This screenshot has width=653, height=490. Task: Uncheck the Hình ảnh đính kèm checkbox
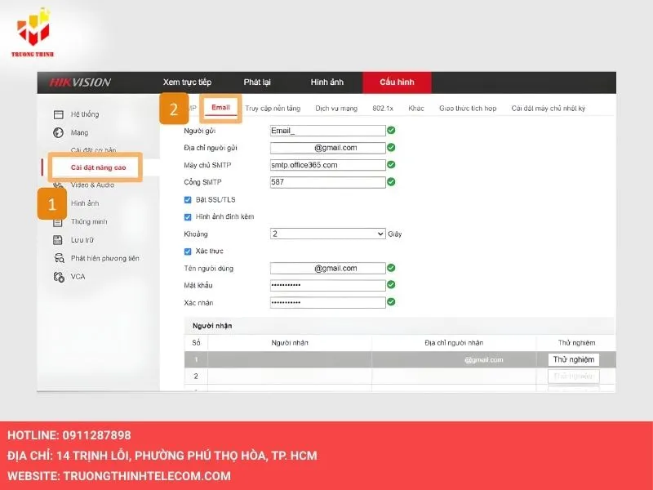tap(188, 216)
